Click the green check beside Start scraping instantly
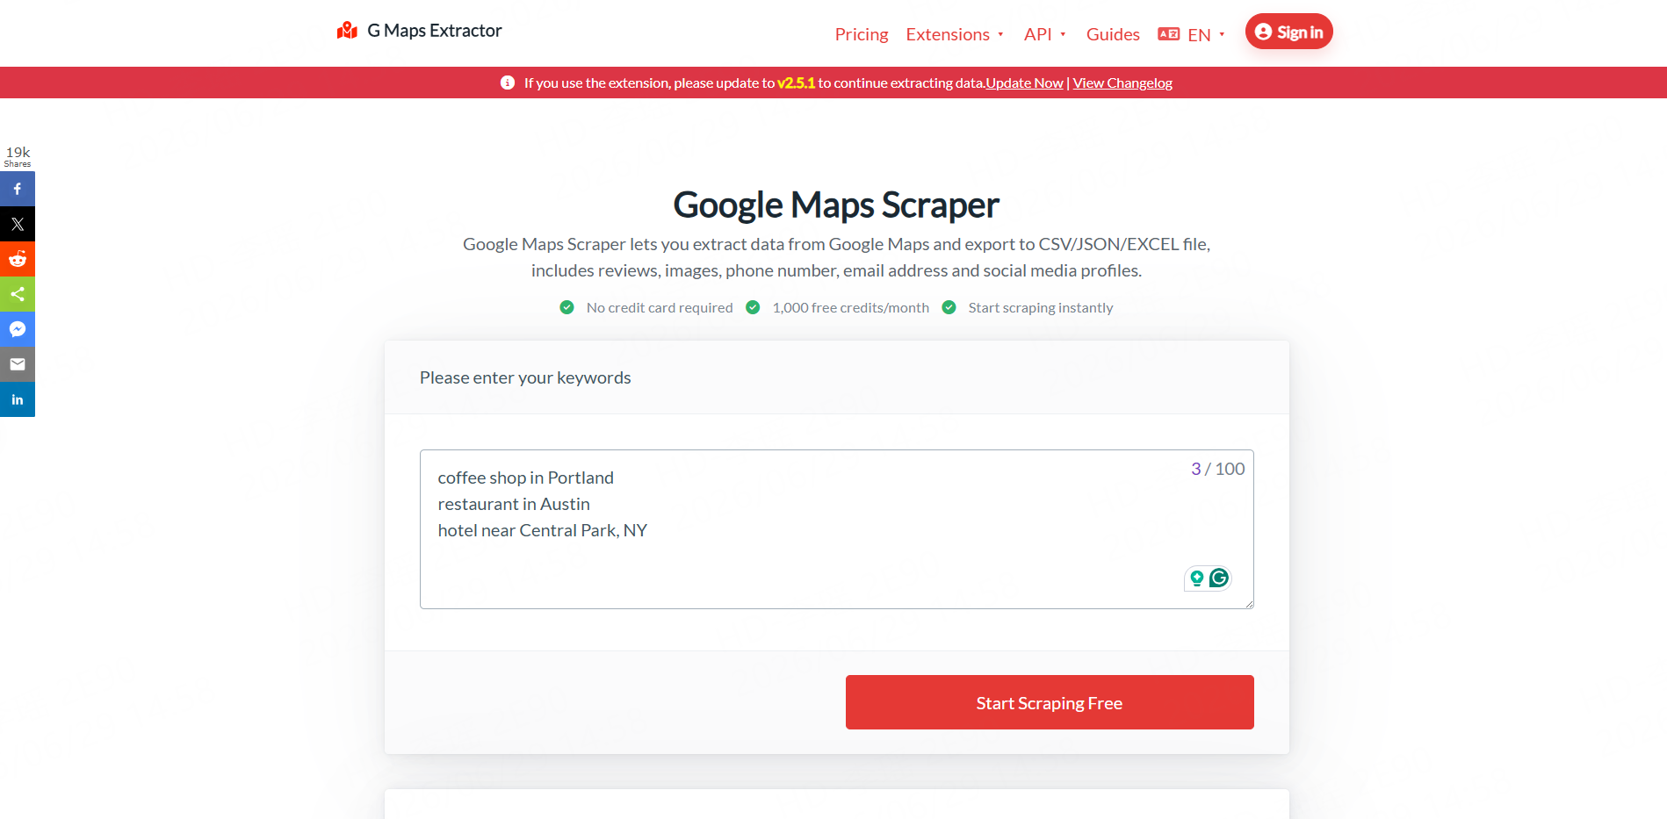The height and width of the screenshot is (819, 1667). pos(949,307)
